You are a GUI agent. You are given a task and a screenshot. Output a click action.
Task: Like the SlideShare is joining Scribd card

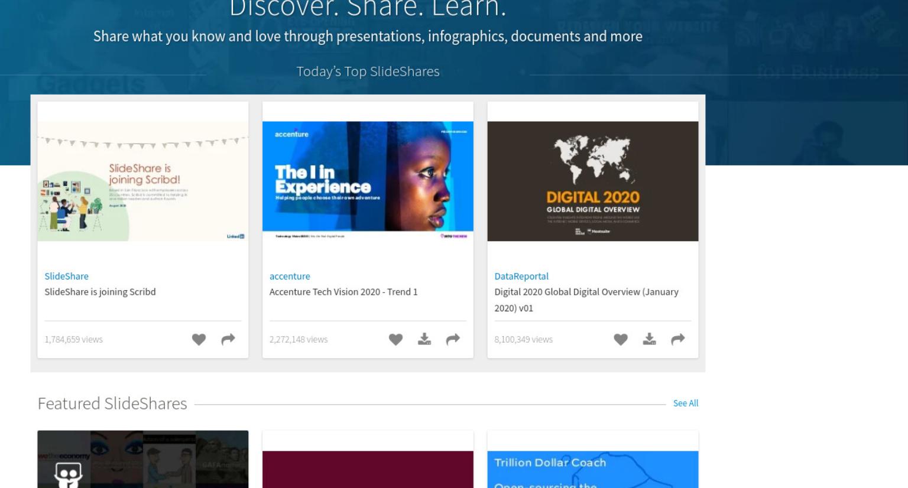pyautogui.click(x=199, y=340)
